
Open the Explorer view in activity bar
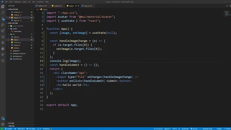3,6
